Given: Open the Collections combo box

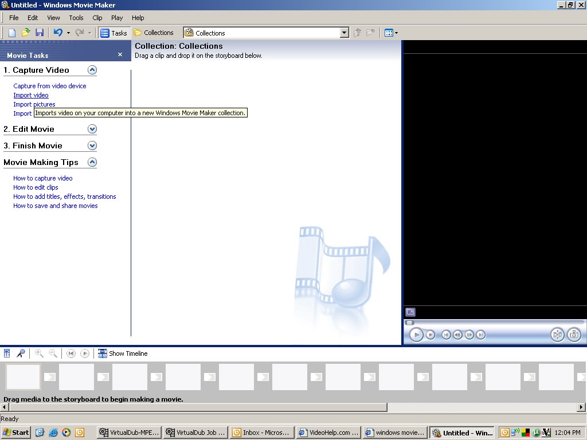Looking at the screenshot, I should coord(267,33).
